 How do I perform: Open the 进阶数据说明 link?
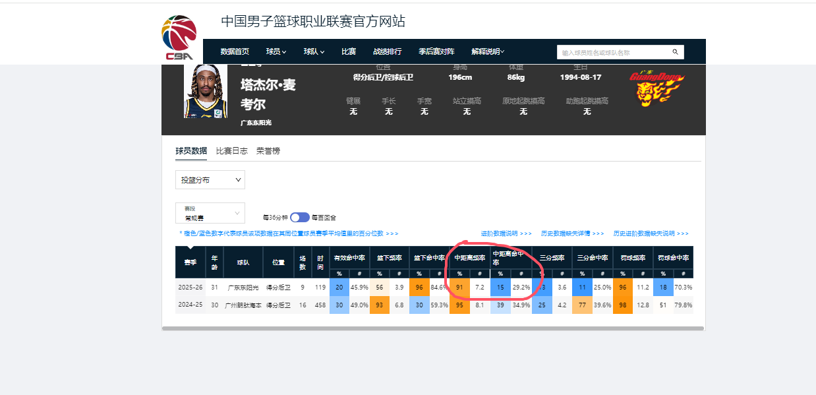pyautogui.click(x=506, y=233)
